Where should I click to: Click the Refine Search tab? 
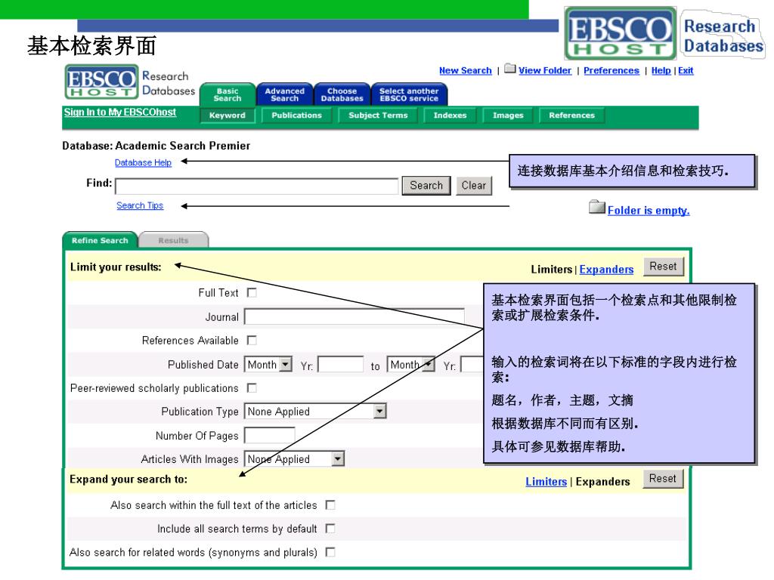(100, 240)
